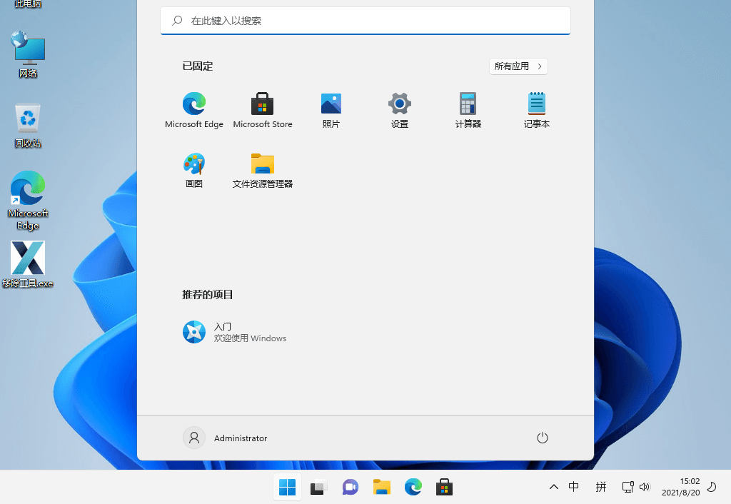Open Microsoft Store from the taskbar
This screenshot has height=504, width=731.
[444, 487]
